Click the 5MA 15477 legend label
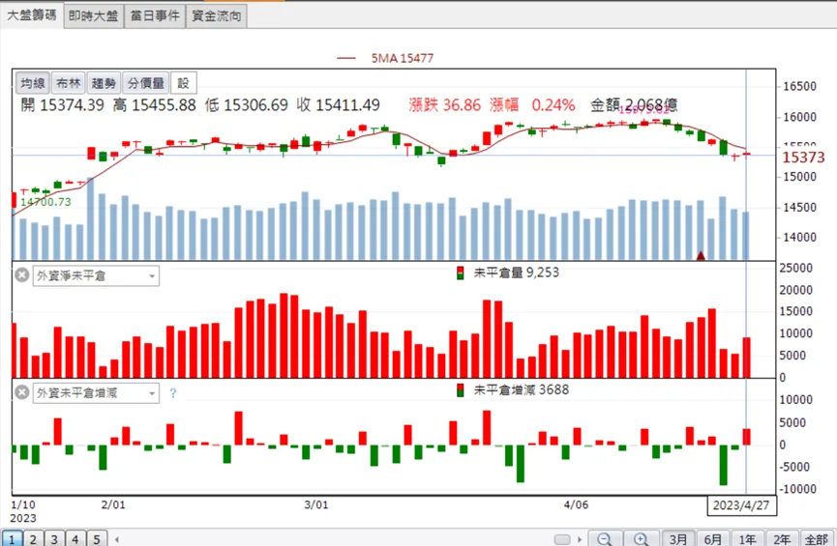837x546 pixels. [x=403, y=58]
